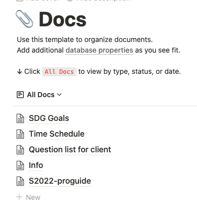
Task: Open the SDG Goals document
Action: click(x=49, y=118)
